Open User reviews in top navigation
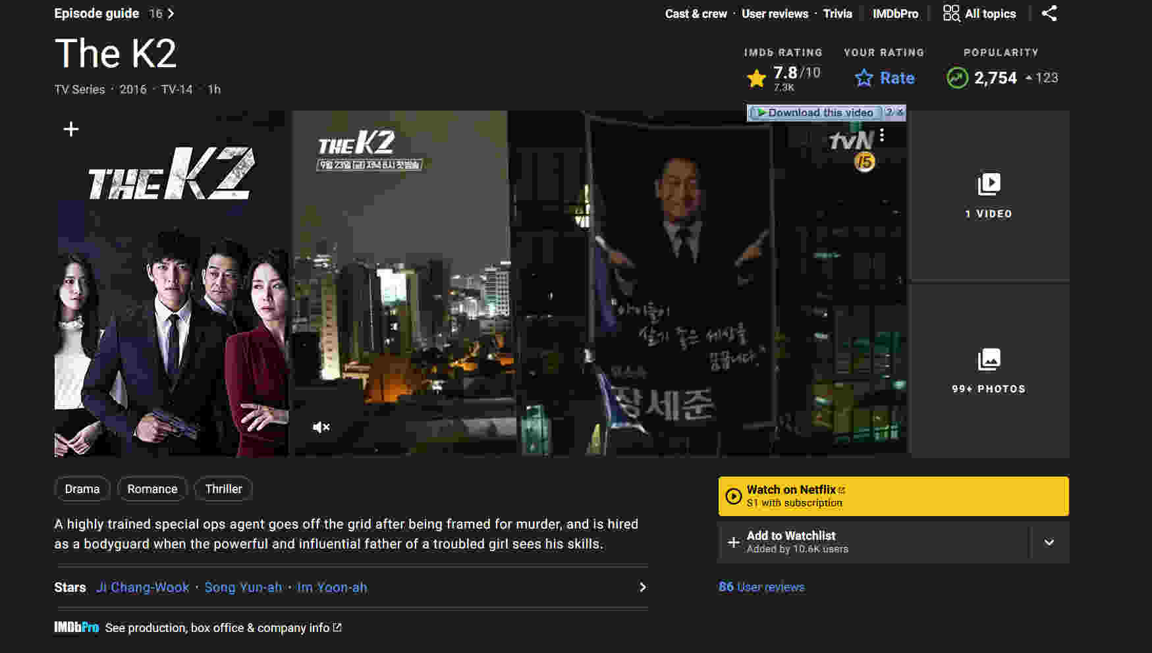The image size is (1152, 653). click(x=775, y=13)
